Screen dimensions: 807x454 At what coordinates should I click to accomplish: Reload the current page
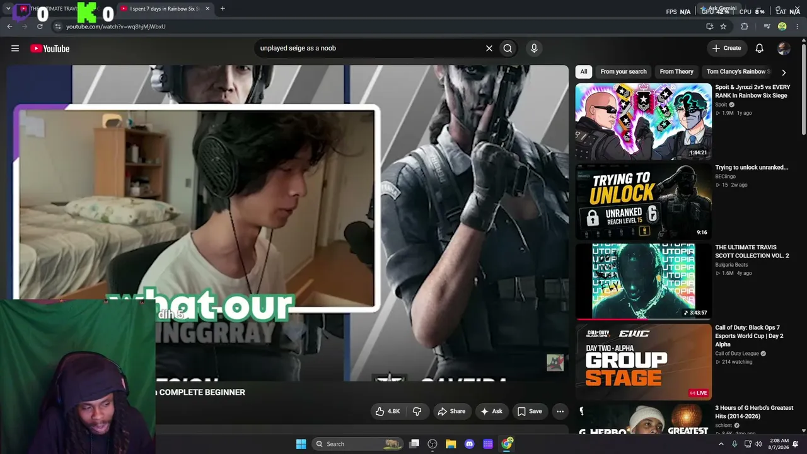coord(40,26)
